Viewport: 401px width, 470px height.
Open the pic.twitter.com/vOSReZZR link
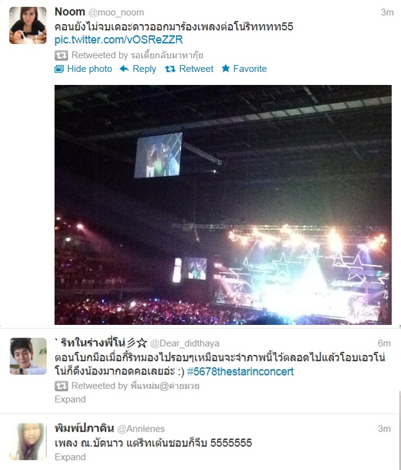[118, 40]
